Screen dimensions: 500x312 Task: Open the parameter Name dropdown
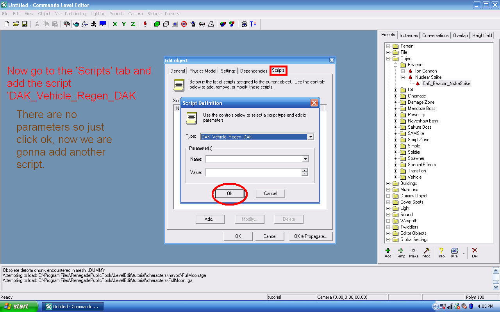(305, 159)
